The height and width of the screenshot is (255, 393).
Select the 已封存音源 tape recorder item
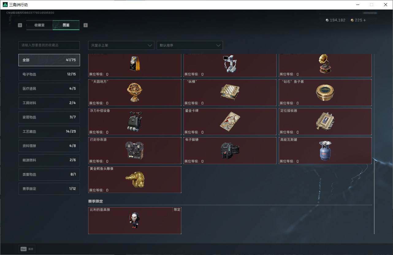click(x=135, y=150)
